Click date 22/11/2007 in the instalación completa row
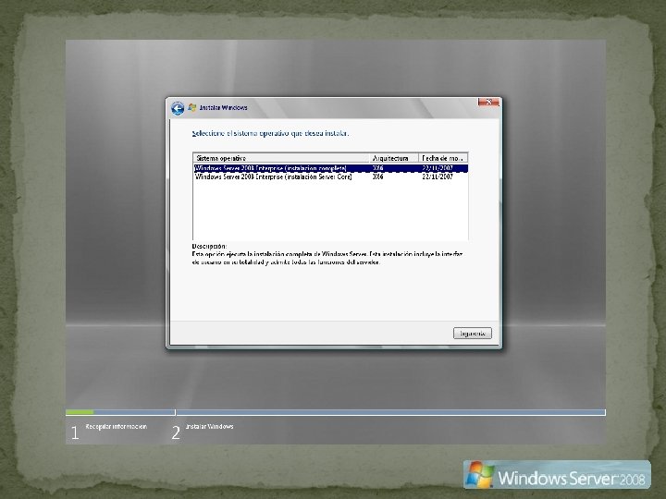Image resolution: width=666 pixels, height=499 pixels. point(438,168)
